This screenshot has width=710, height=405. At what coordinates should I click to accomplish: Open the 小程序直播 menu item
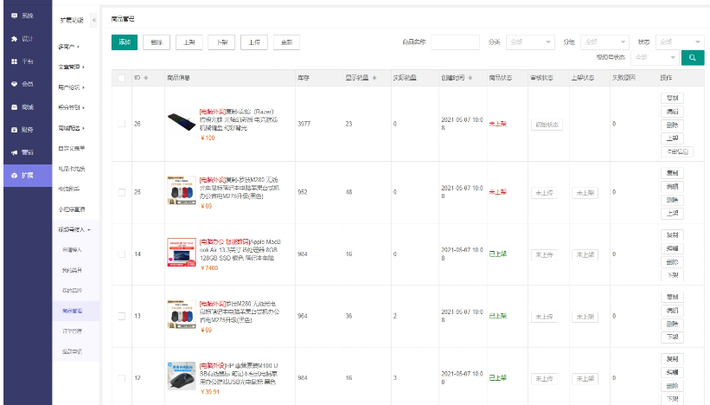click(x=72, y=209)
